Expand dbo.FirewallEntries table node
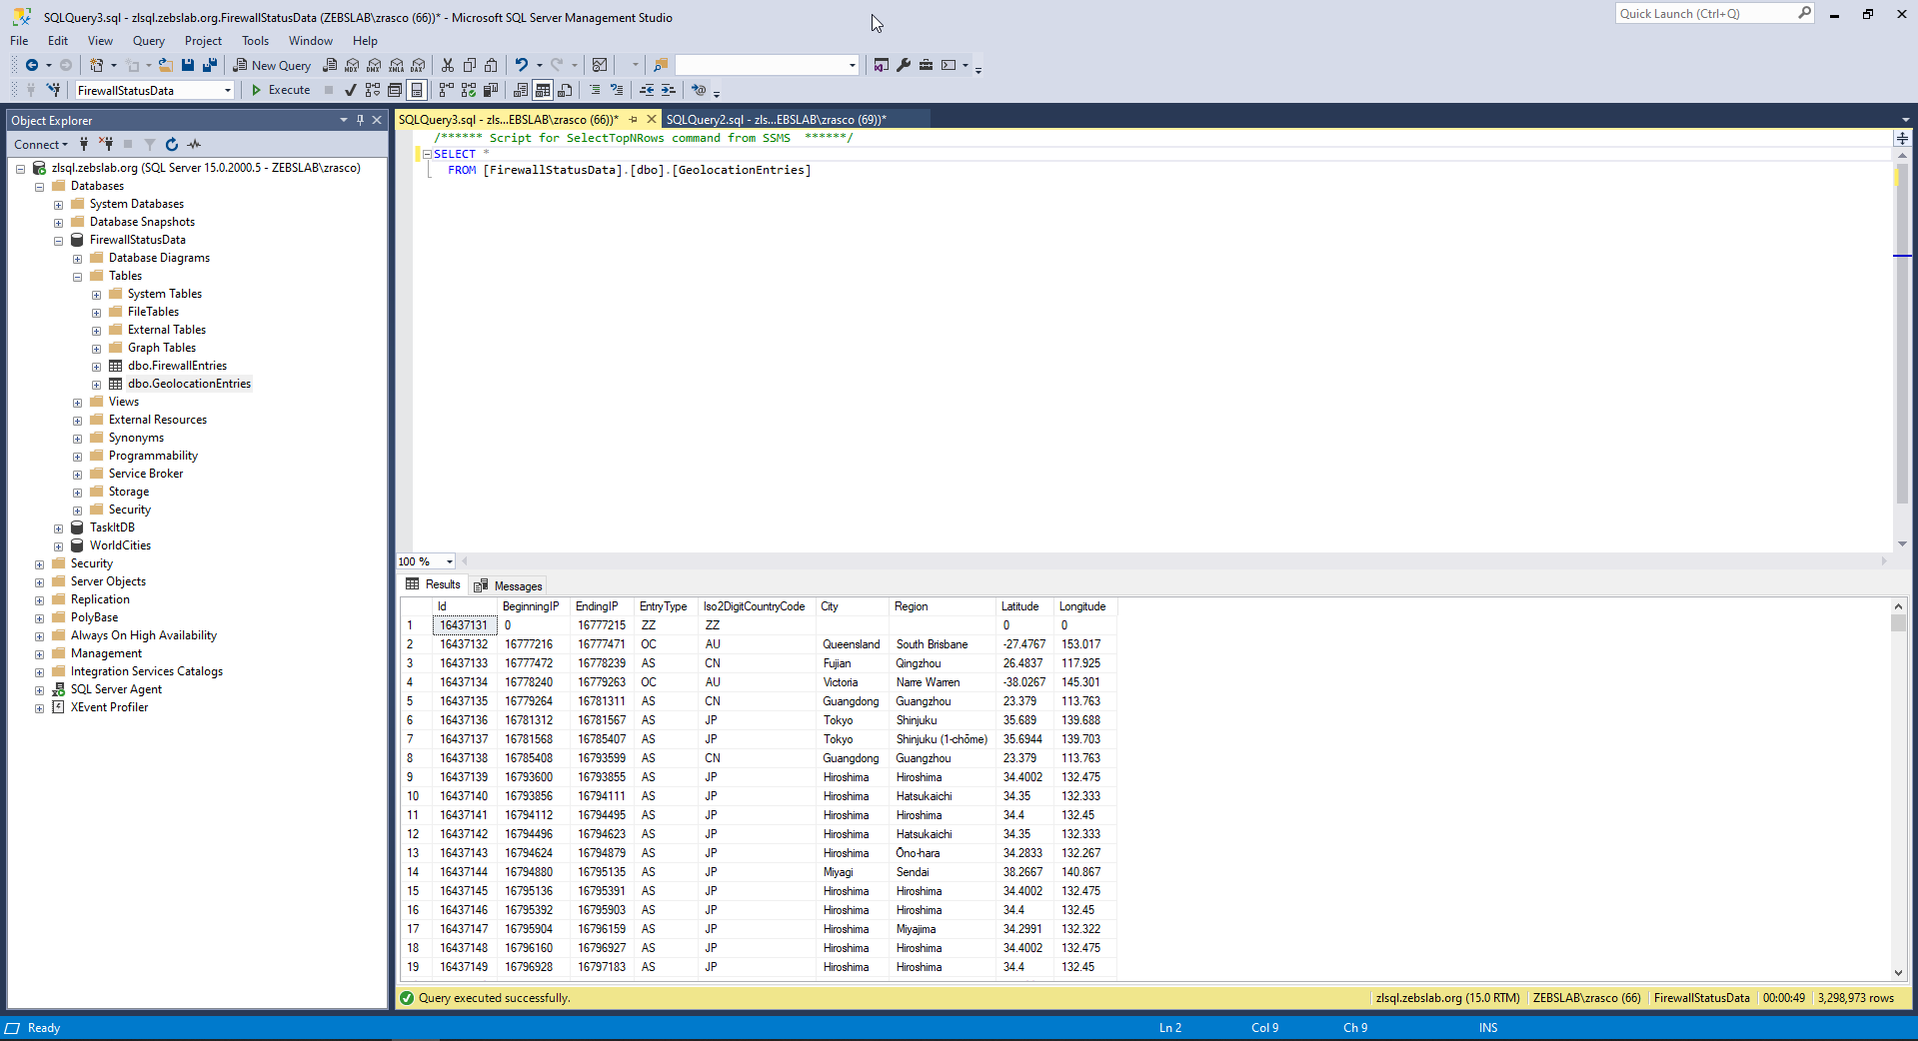The width and height of the screenshot is (1918, 1041). coord(96,367)
